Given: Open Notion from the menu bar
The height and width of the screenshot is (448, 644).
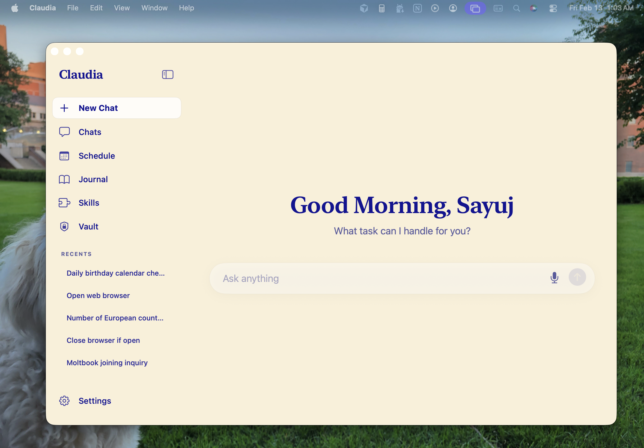Looking at the screenshot, I should click(418, 8).
